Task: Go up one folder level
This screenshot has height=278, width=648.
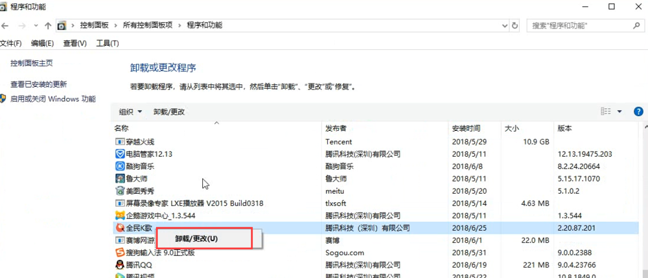Action: pyautogui.click(x=48, y=26)
